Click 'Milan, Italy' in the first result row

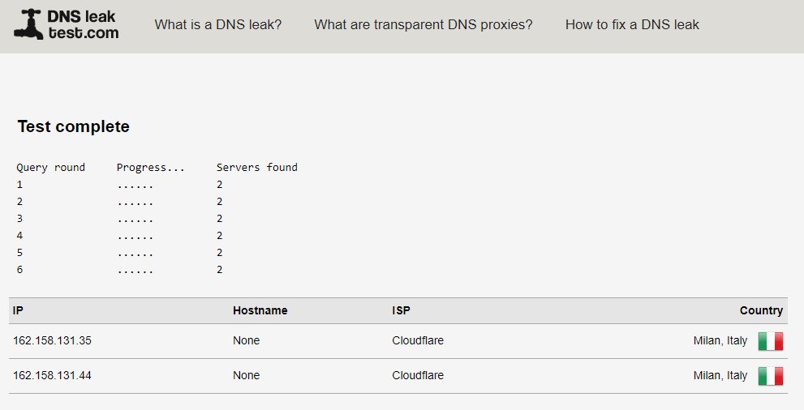pos(720,341)
